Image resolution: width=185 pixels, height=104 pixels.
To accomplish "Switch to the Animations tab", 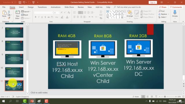I will click(55, 7).
